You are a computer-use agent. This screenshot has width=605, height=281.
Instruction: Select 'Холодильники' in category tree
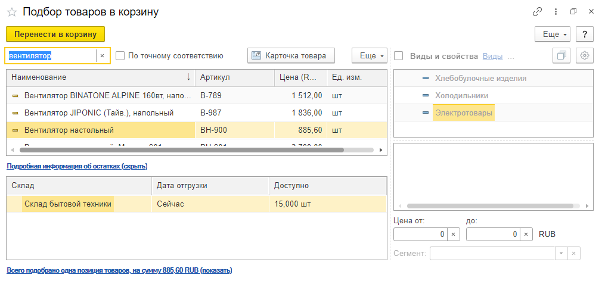pos(462,95)
